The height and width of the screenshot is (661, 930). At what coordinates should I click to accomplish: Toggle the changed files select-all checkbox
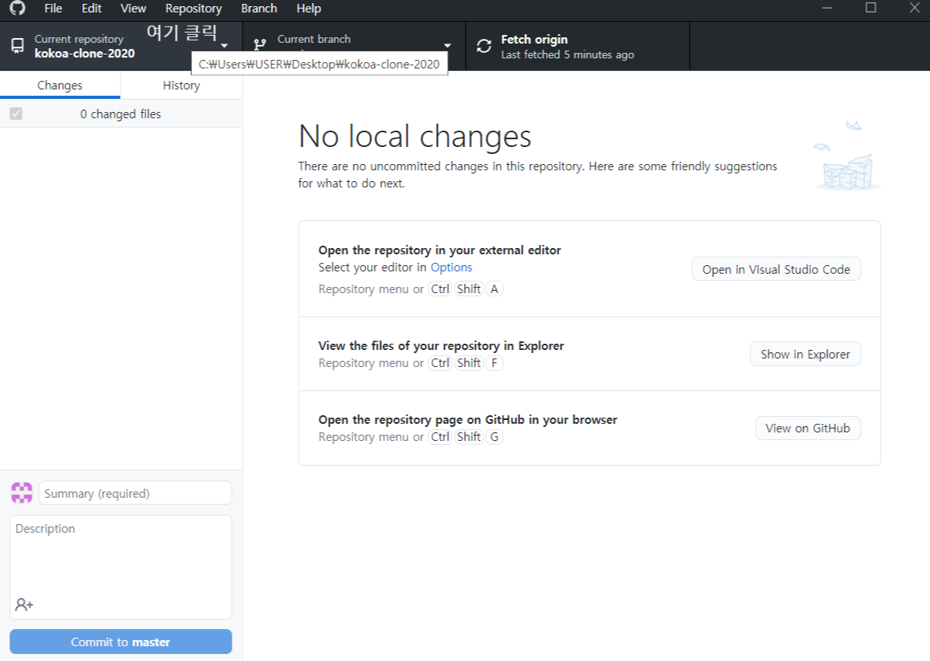click(x=16, y=114)
